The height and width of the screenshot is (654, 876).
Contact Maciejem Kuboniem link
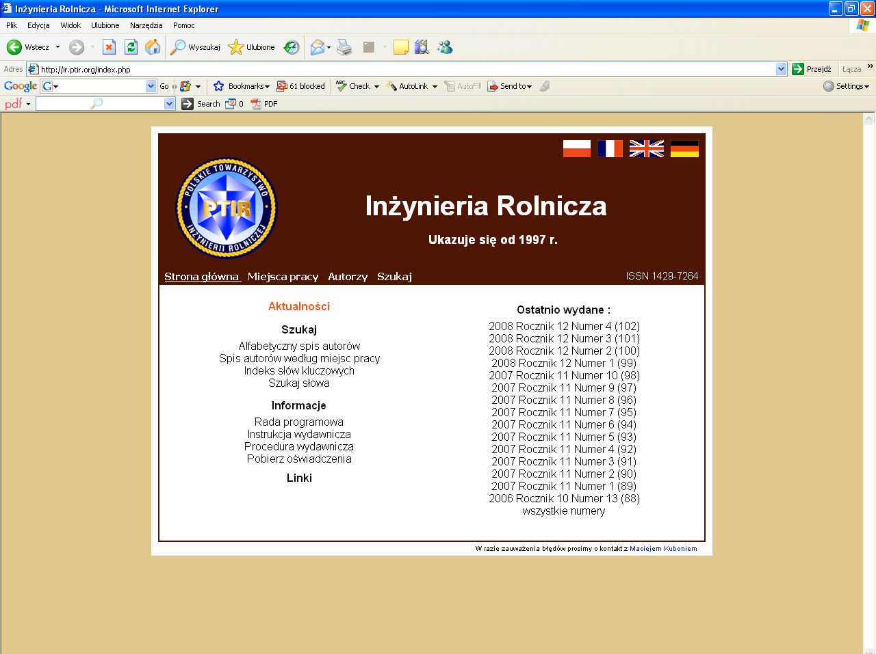[663, 548]
